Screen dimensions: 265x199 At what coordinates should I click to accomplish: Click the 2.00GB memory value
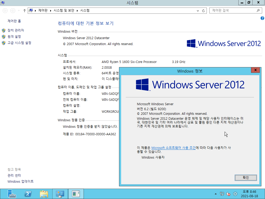[x=107, y=68]
